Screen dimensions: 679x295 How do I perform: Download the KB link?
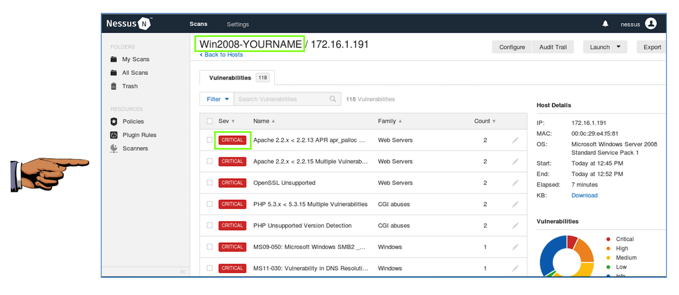[x=584, y=195]
